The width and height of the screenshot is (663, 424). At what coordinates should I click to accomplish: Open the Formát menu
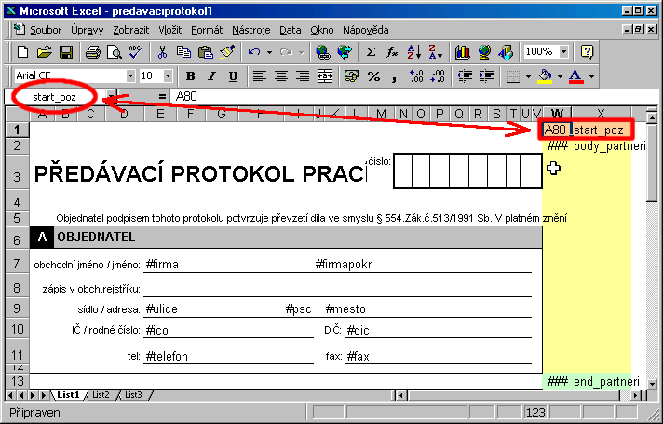pyautogui.click(x=207, y=30)
